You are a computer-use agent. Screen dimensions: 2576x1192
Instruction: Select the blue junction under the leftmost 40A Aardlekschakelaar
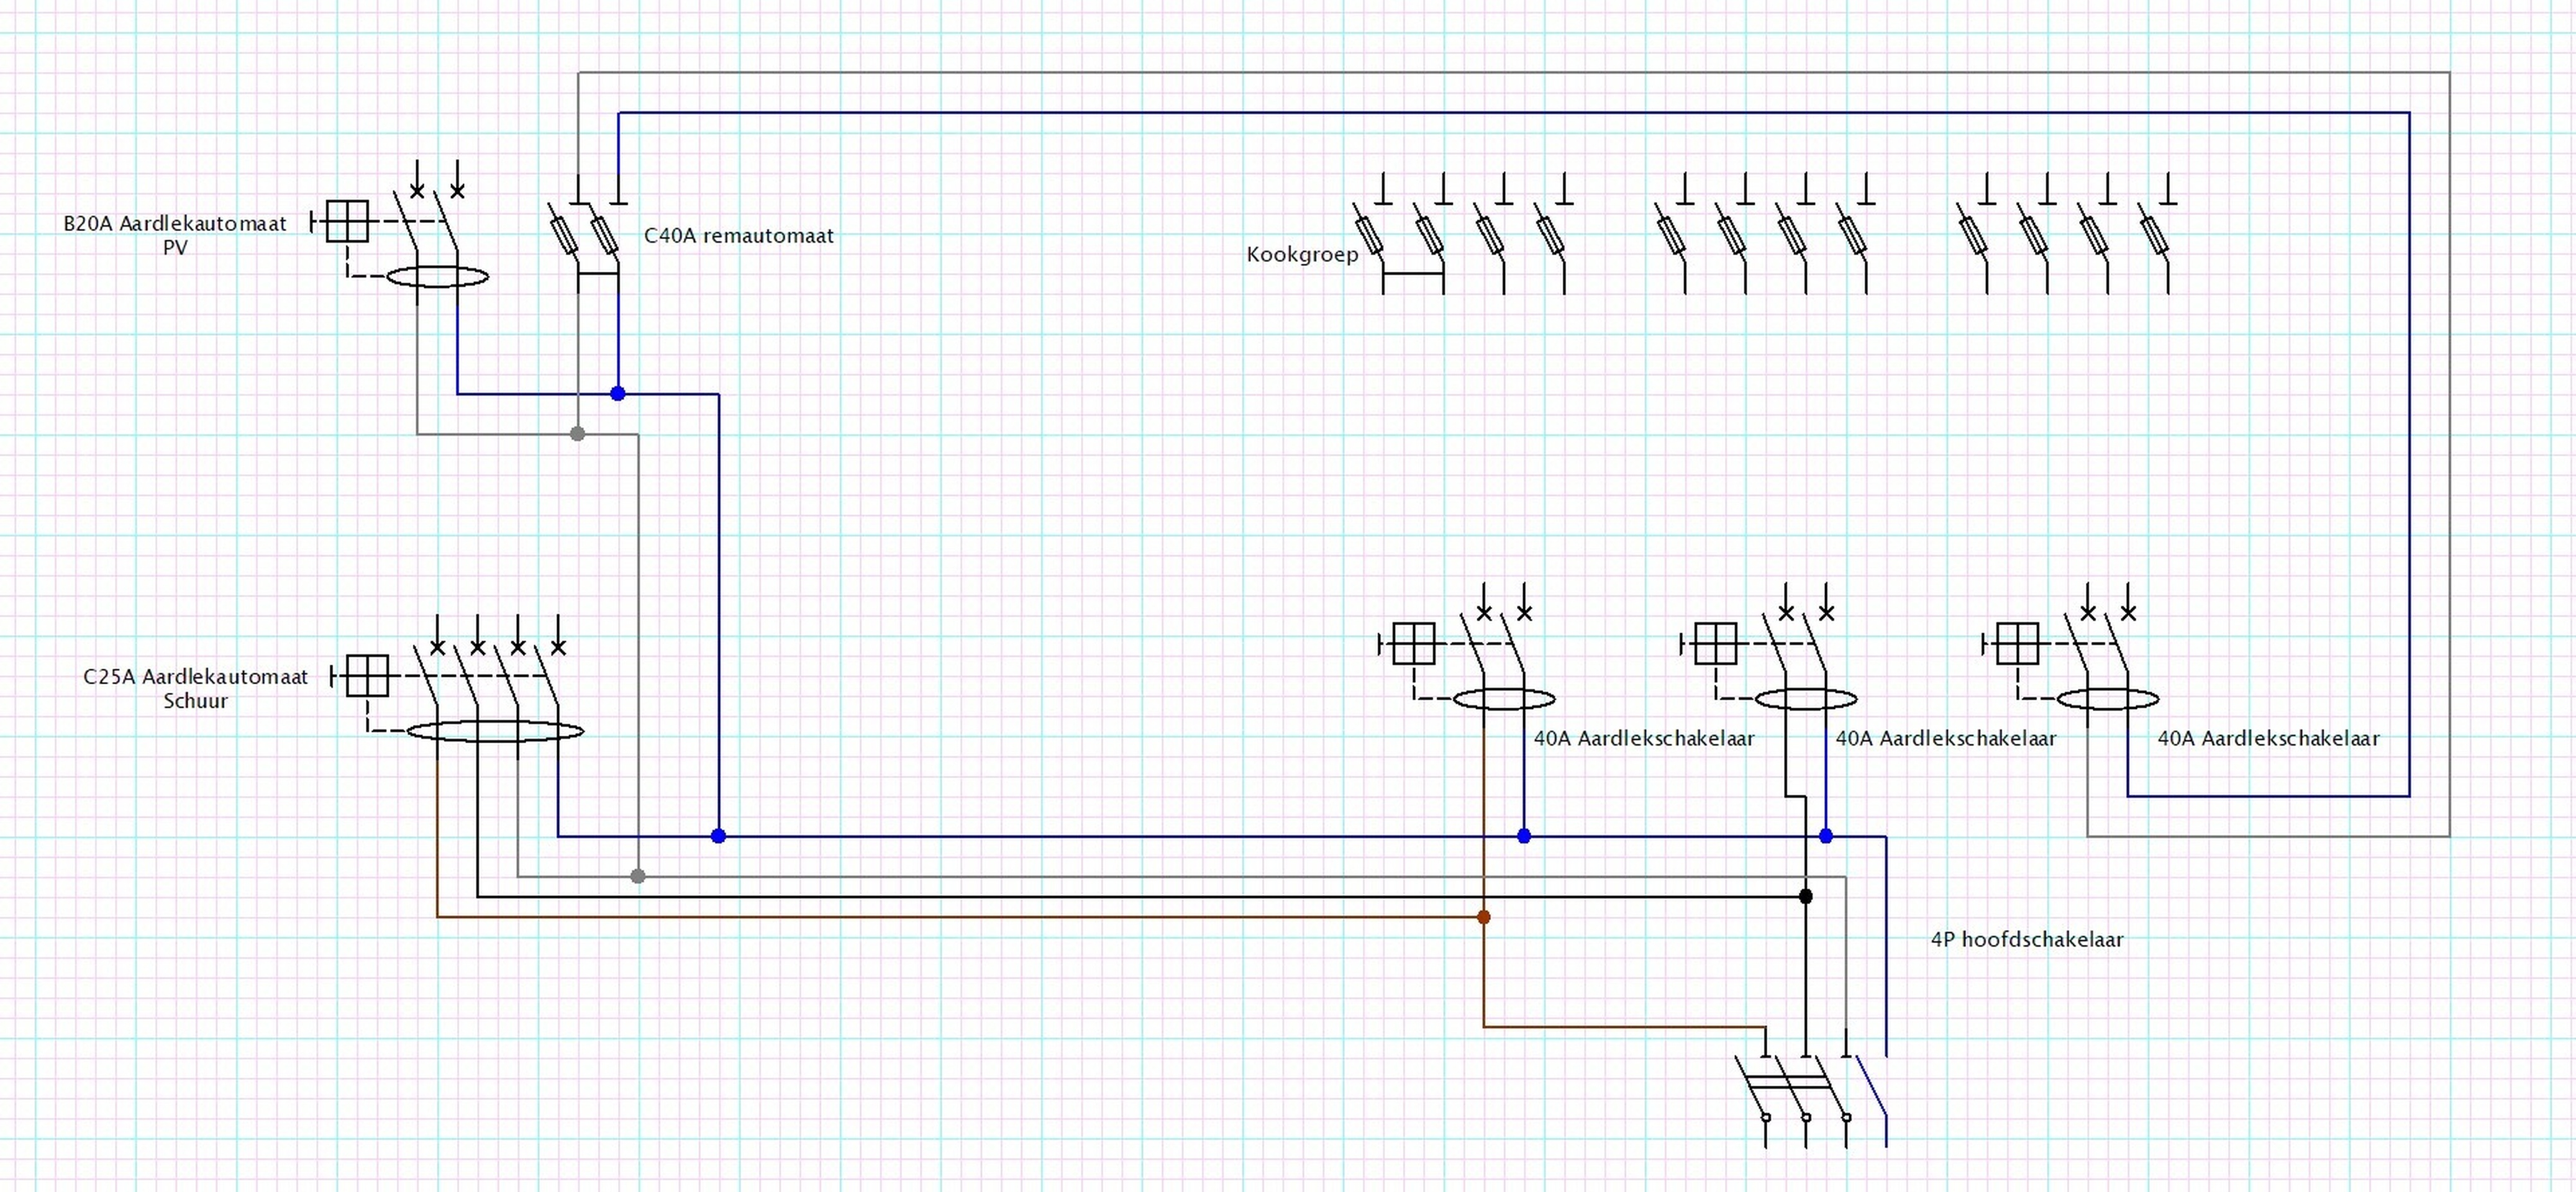click(x=1524, y=836)
